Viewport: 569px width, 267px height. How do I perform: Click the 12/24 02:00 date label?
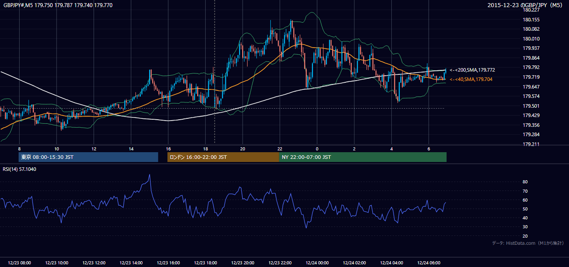tap(354, 263)
